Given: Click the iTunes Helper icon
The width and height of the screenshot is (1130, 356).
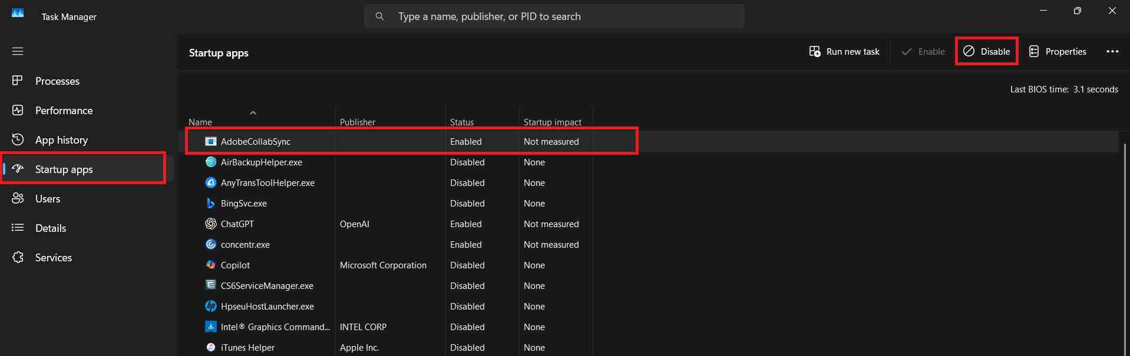Looking at the screenshot, I should point(210,347).
